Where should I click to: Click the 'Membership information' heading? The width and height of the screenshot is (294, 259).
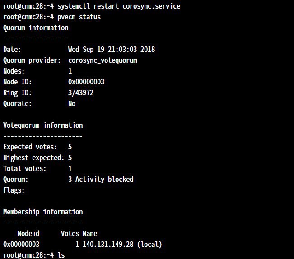43,212
